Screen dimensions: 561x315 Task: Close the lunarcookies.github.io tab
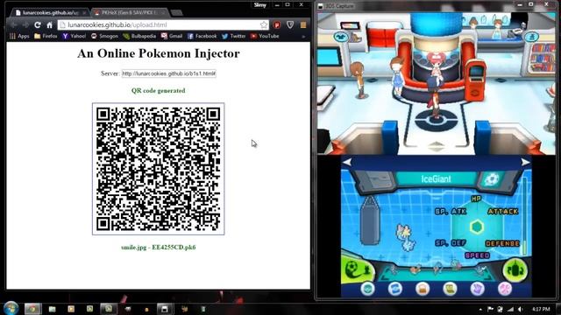(84, 12)
